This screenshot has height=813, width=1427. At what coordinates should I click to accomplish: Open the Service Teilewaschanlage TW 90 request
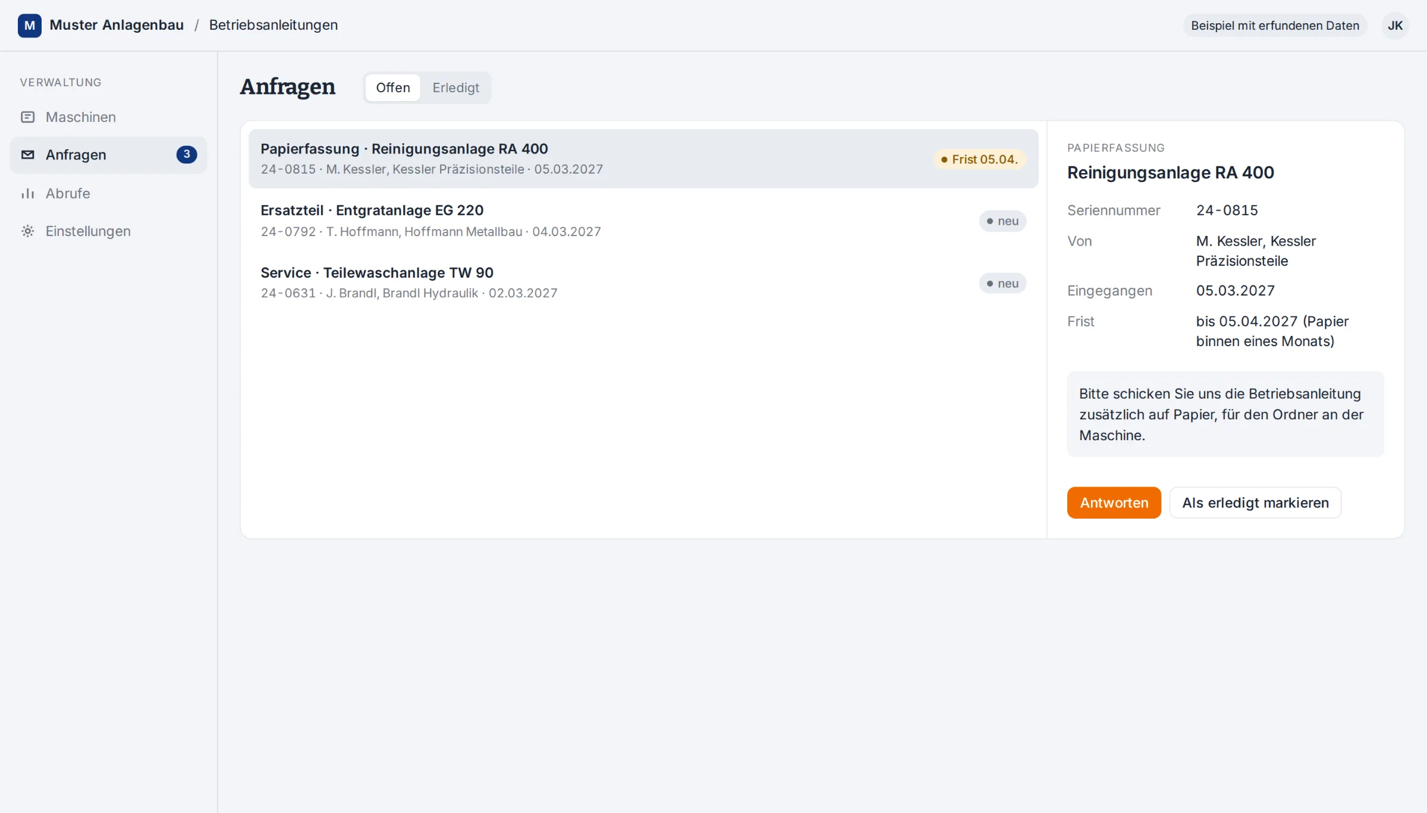click(643, 282)
